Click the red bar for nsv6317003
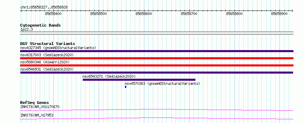 (157, 58)
